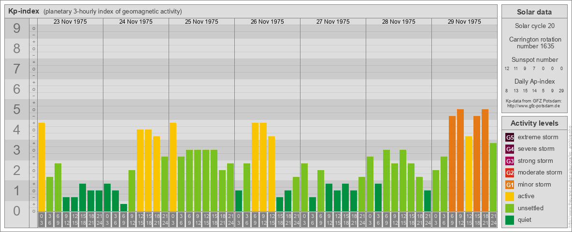The image size is (572, 232).
Task: Click Daily Ap-index value 13
Action: click(x=516, y=90)
